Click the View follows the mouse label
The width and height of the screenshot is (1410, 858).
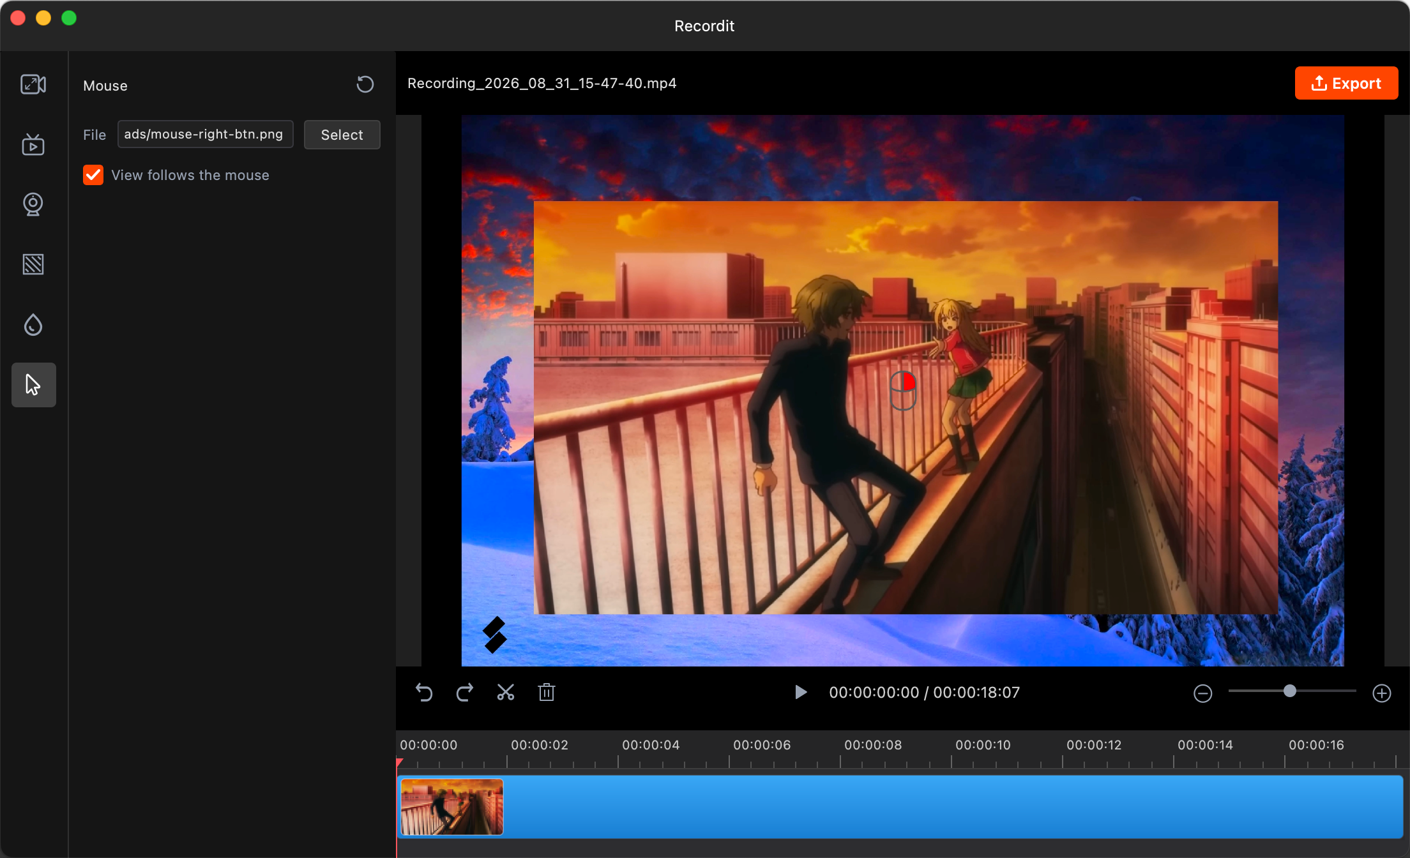pos(190,175)
